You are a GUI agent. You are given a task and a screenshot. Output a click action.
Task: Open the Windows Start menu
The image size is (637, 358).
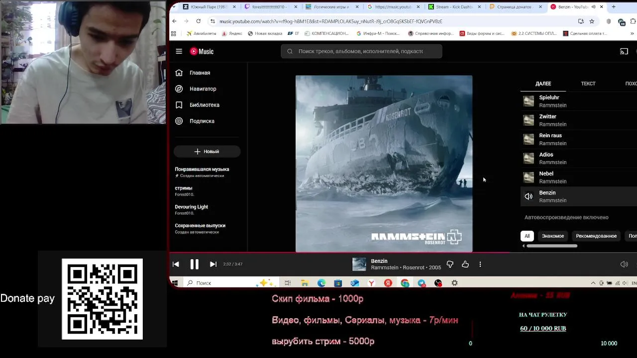[175, 283]
